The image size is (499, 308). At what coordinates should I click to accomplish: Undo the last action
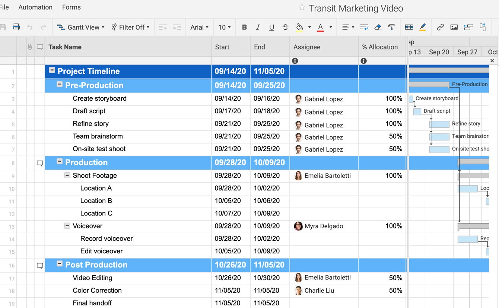[30, 27]
